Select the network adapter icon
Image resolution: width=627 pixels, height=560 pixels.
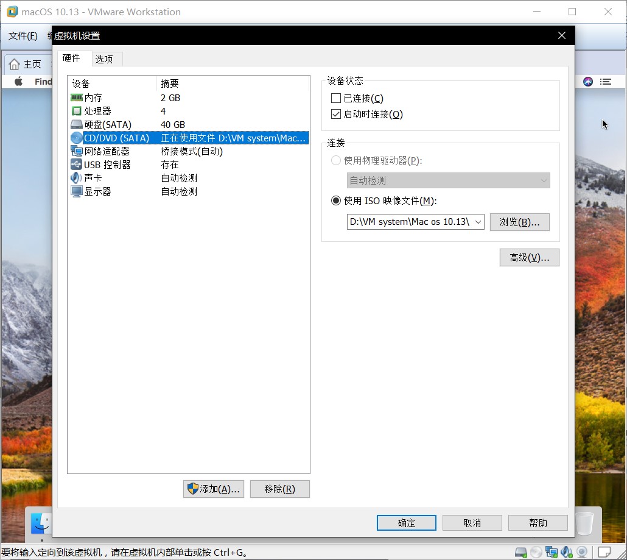pos(76,151)
